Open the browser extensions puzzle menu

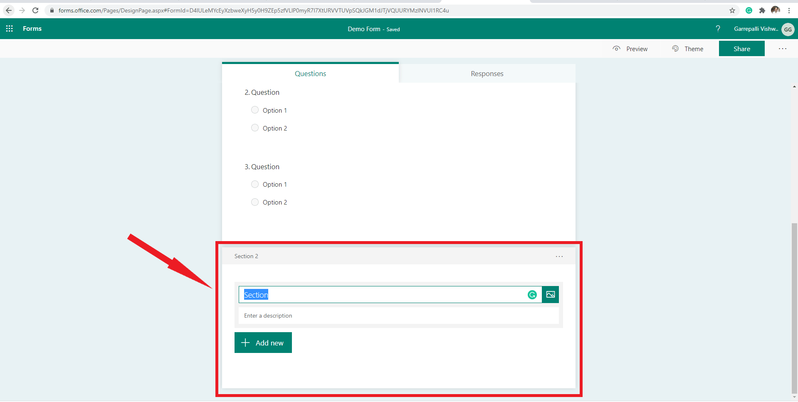[762, 10]
